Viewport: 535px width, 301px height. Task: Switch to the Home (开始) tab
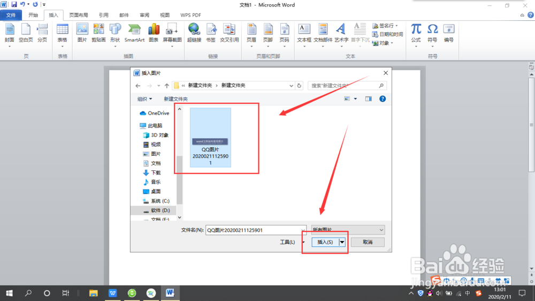tap(33, 15)
